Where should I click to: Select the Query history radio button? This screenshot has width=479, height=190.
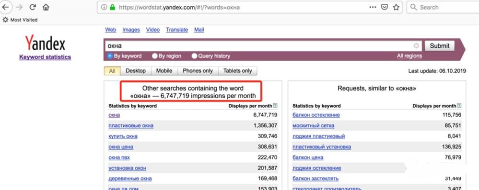pos(194,56)
